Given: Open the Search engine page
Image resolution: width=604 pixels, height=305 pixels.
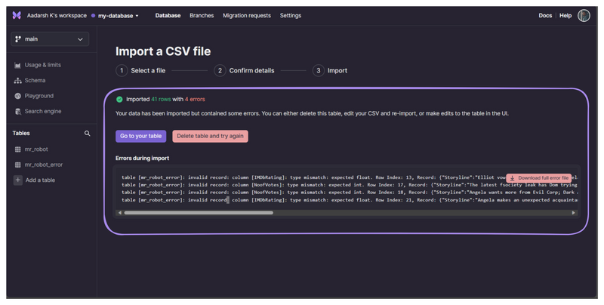Looking at the screenshot, I should pyautogui.click(x=43, y=111).
